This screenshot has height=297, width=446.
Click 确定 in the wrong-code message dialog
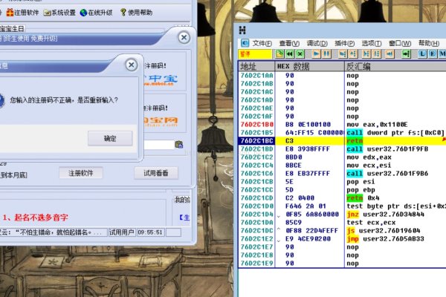(x=110, y=138)
